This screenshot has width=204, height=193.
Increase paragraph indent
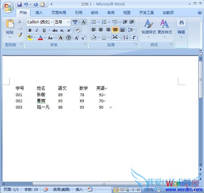(x=132, y=22)
